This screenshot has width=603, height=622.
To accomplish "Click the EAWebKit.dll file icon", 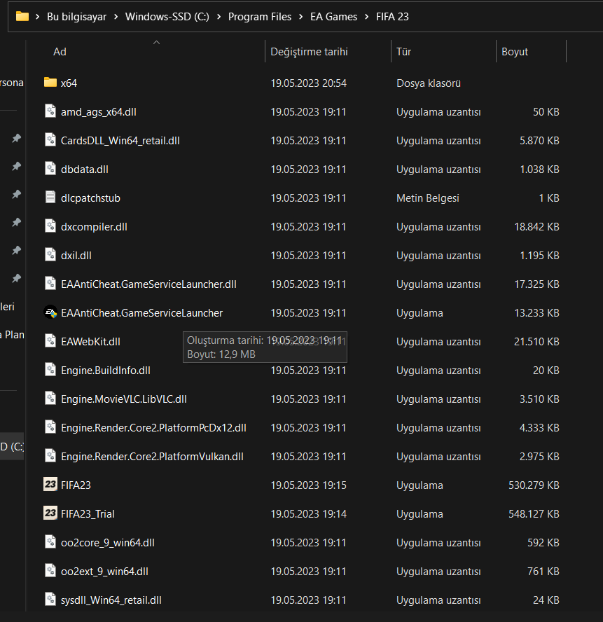I will tap(50, 340).
